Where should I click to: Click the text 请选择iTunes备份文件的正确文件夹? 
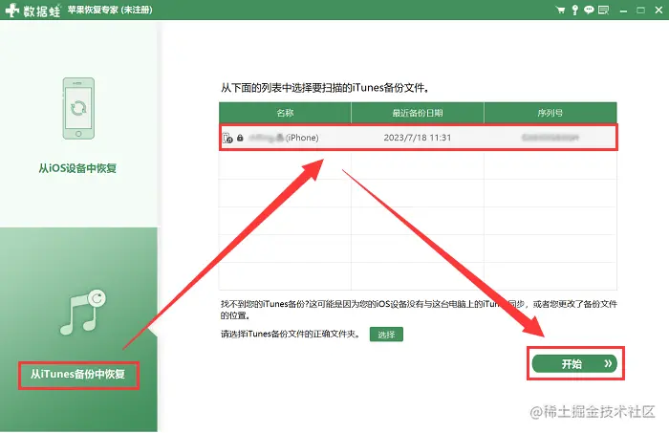click(x=291, y=334)
